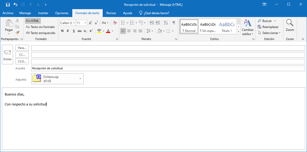Click into the Asunto subject field
The width and height of the screenshot is (307, 152).
[168, 68]
